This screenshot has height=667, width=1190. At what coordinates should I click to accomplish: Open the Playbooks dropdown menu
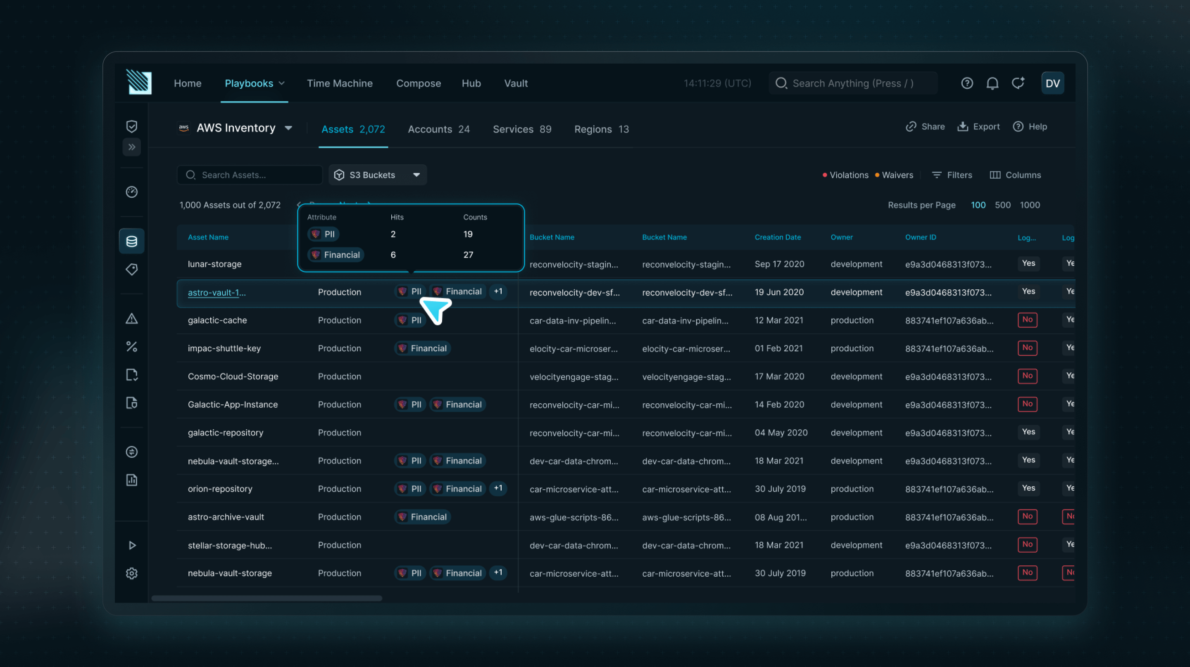(255, 83)
